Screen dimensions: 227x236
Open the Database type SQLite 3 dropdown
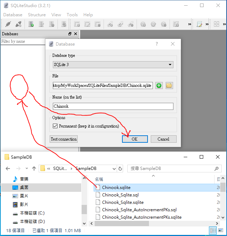click(x=113, y=65)
